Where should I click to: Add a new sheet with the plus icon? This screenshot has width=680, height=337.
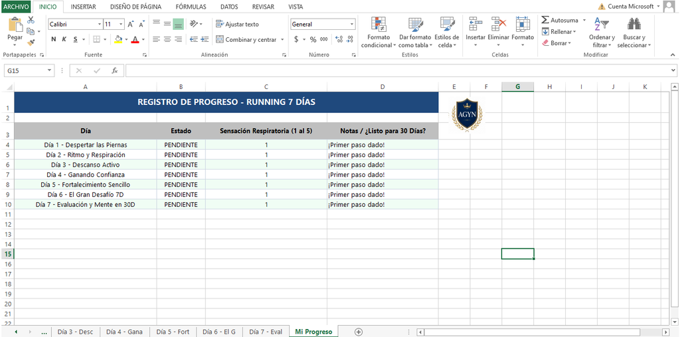(358, 332)
